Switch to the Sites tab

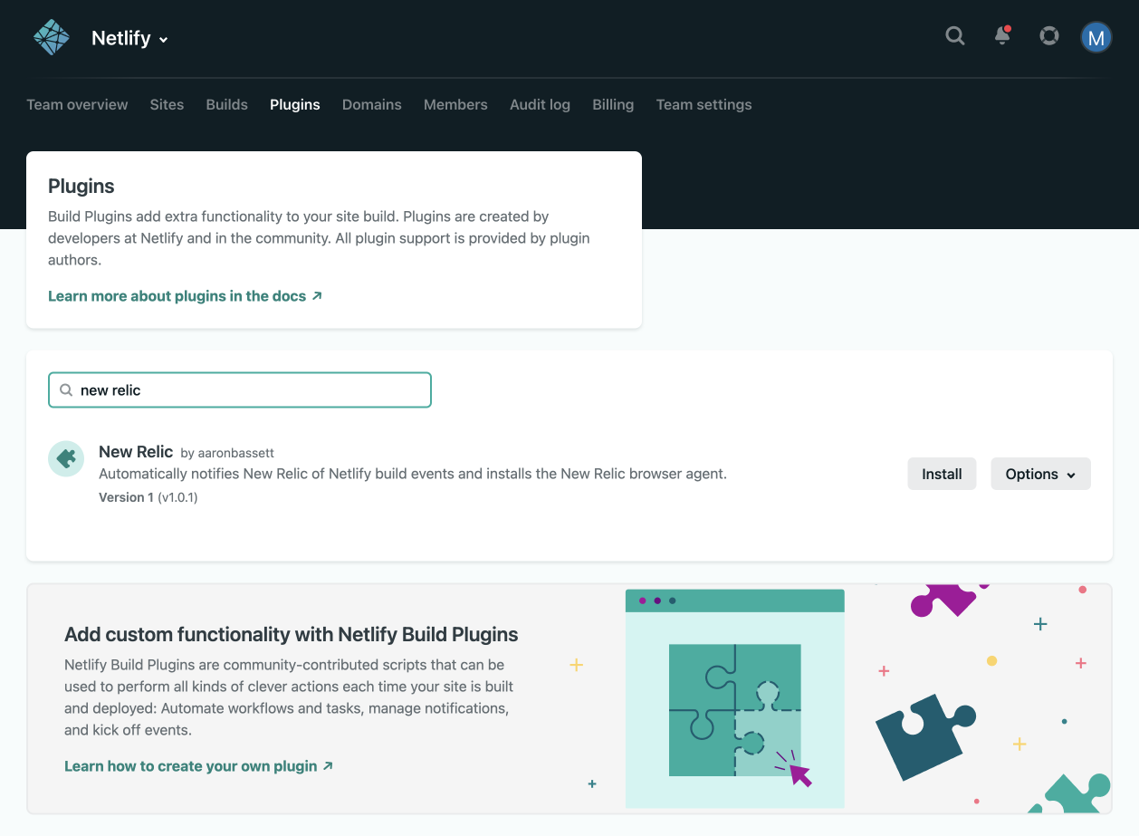coord(167,104)
